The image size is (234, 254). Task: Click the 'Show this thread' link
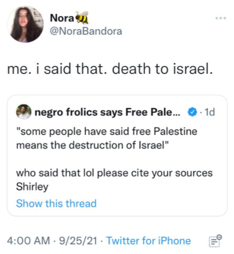[56, 203]
